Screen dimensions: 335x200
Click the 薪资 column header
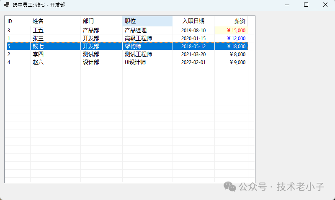(x=231, y=21)
